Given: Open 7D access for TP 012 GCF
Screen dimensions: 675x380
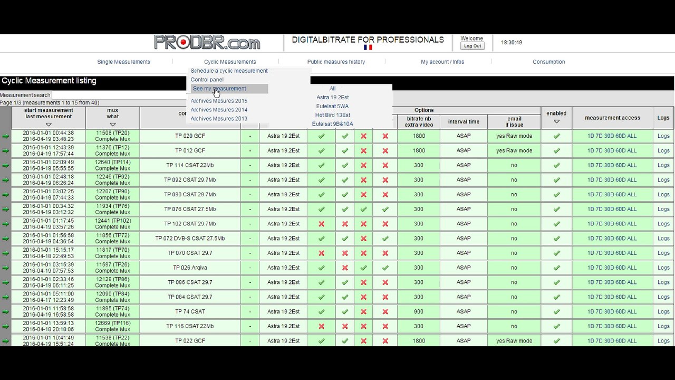Looking at the screenshot, I should 600,151.
